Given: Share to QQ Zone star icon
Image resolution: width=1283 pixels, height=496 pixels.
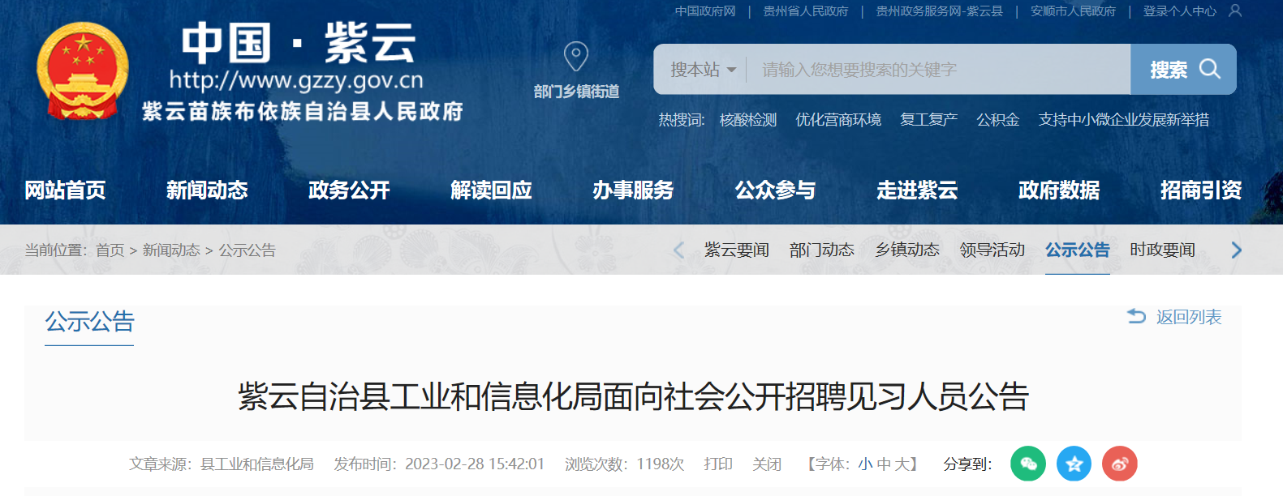Looking at the screenshot, I should [1074, 464].
